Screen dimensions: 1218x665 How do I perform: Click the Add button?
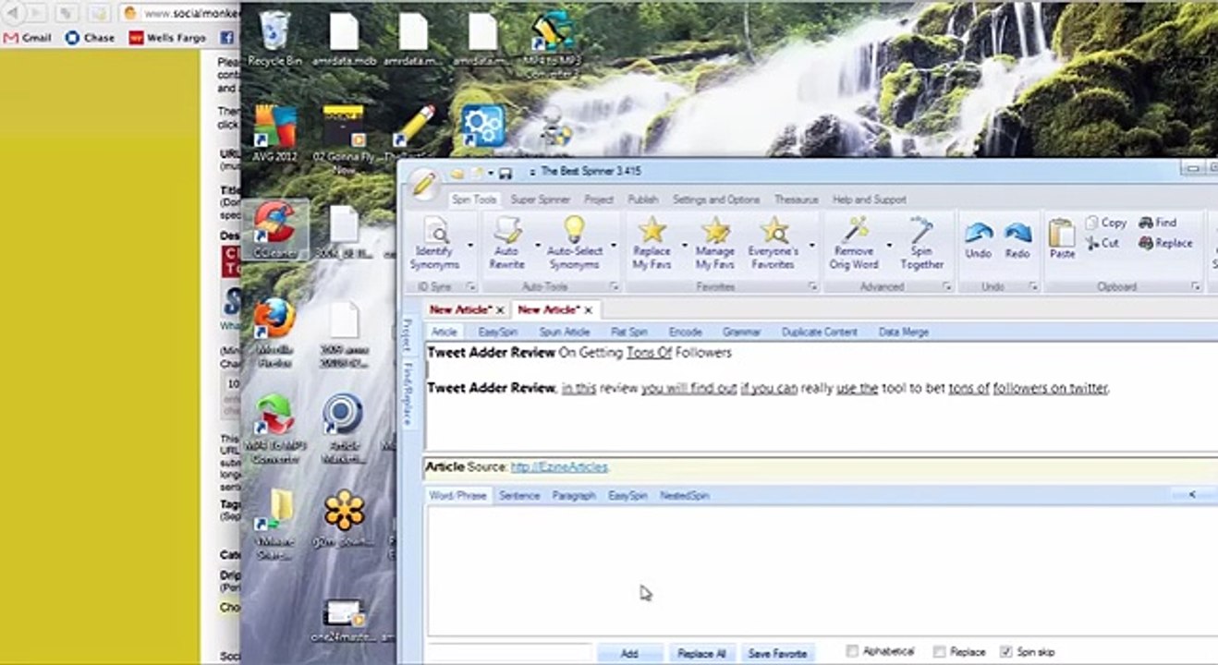pos(629,653)
